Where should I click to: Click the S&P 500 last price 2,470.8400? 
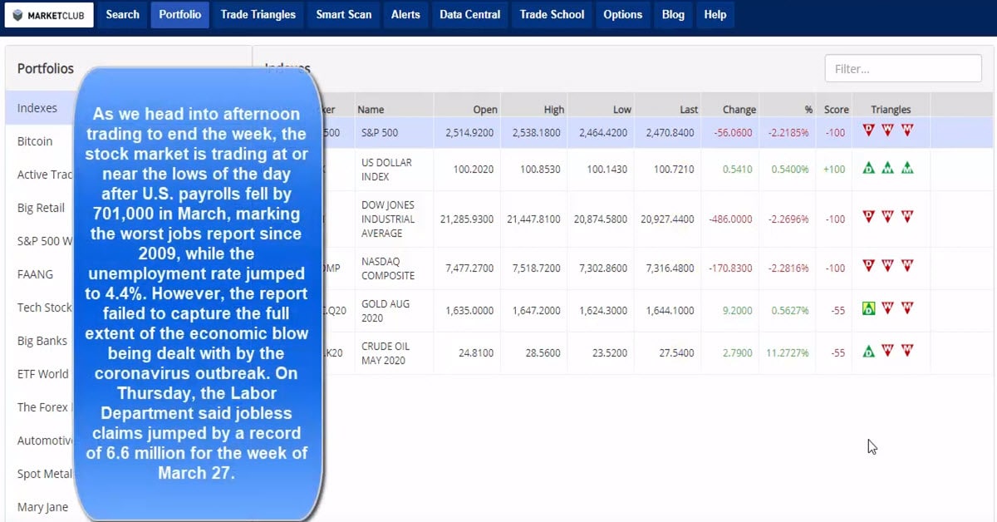(x=670, y=132)
